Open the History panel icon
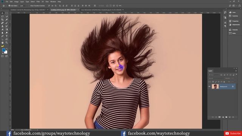The height and width of the screenshot is (136, 242). (x=225, y=12)
